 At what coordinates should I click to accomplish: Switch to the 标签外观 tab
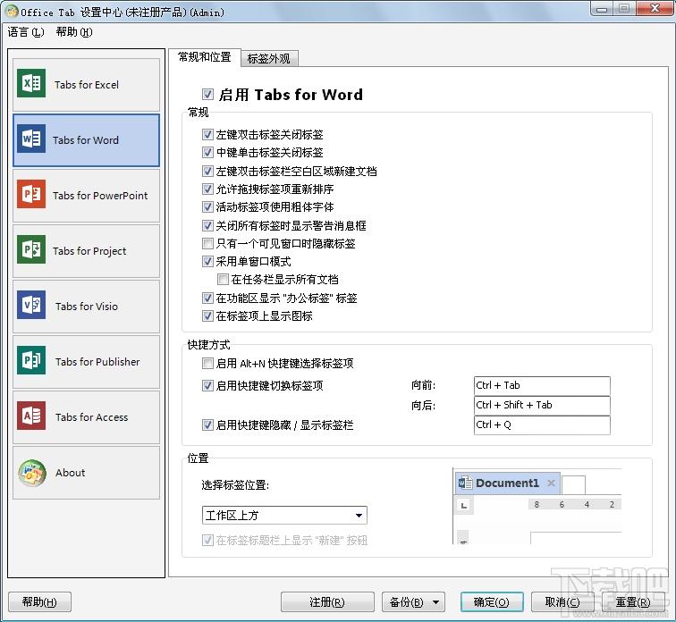(x=268, y=59)
